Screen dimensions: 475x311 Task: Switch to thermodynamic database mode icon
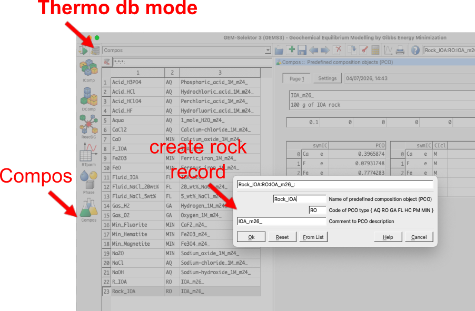(95, 50)
